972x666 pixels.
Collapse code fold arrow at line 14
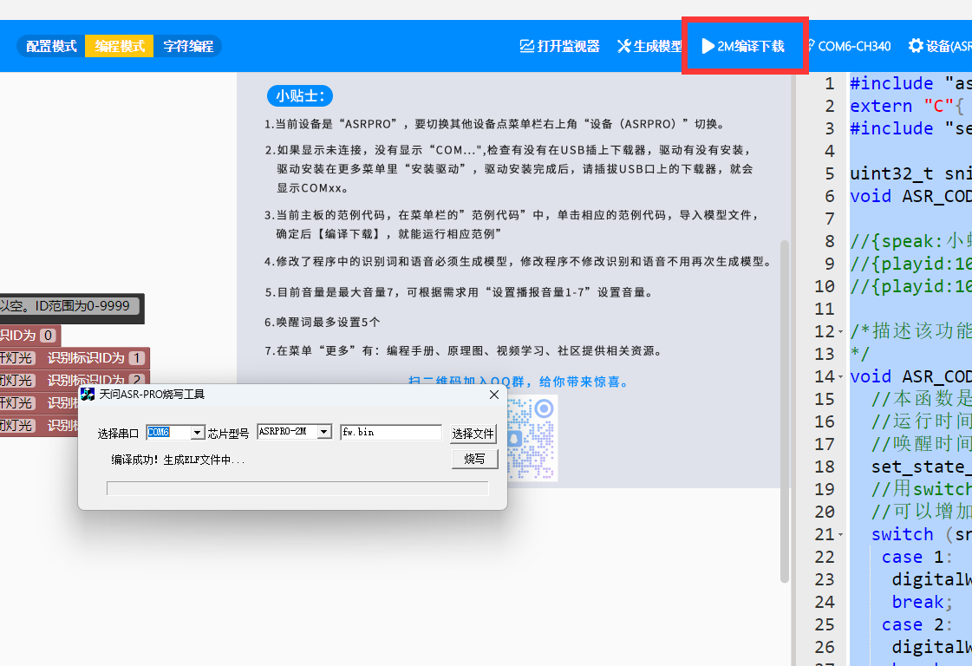[x=841, y=377]
